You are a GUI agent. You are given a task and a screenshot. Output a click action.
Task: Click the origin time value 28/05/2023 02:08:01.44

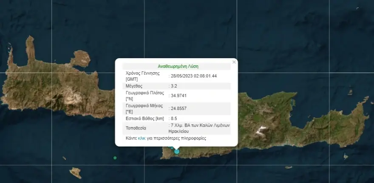(193, 76)
